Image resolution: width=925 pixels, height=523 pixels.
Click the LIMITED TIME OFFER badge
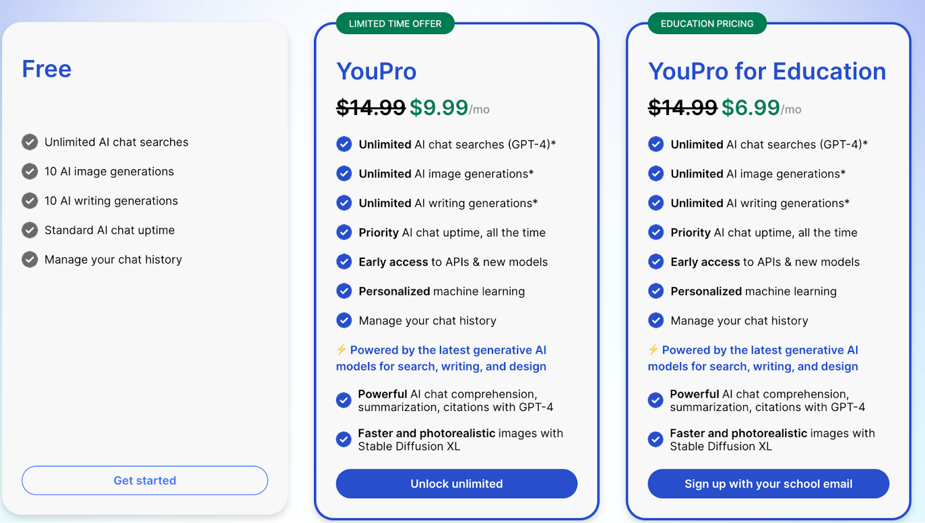(395, 24)
